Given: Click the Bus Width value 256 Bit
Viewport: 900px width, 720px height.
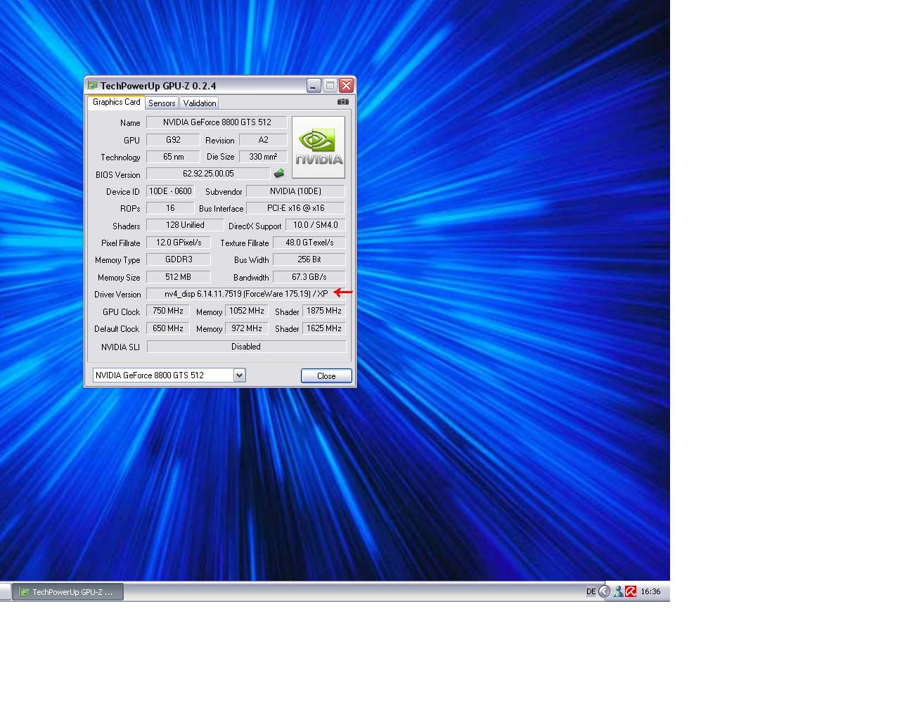Looking at the screenshot, I should 309,259.
